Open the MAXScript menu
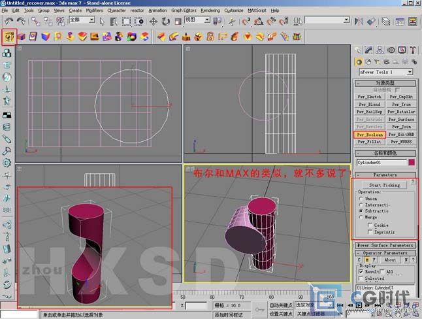 [x=257, y=10]
